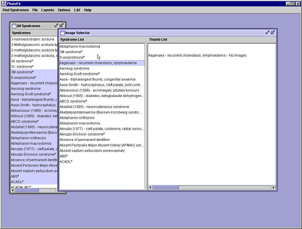The image size is (302, 229).
Task: Select Aarskog syndrome in Syndrome List
Action: pos(74,68)
